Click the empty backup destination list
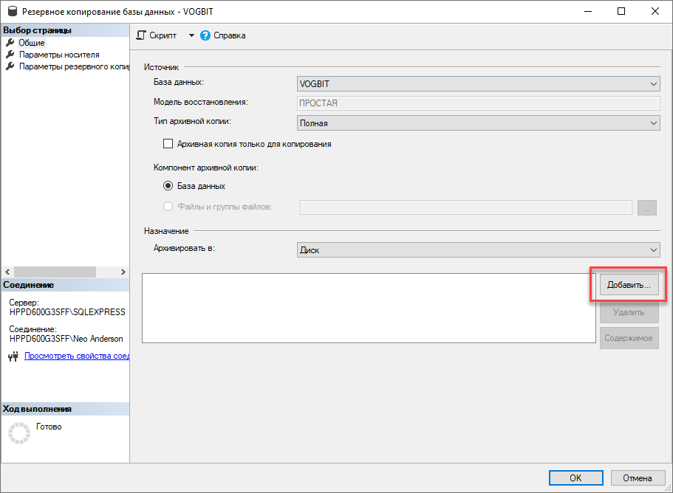The width and height of the screenshot is (673, 493). coord(369,308)
